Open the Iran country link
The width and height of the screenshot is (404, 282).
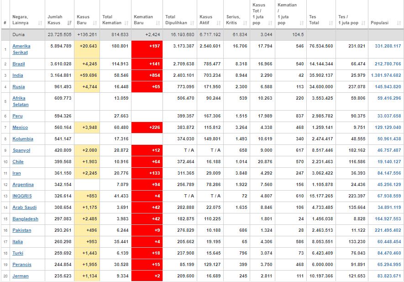click(16, 173)
